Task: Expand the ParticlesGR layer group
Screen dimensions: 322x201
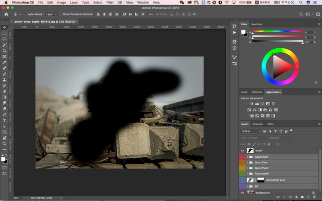Action: (248, 173)
